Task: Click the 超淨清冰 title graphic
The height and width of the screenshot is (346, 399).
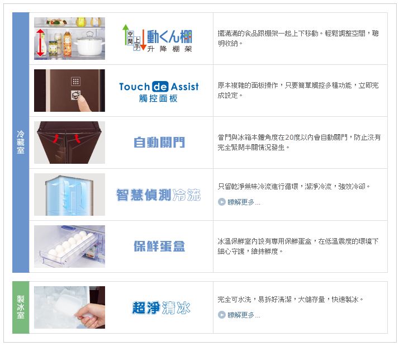Action: tap(161, 307)
